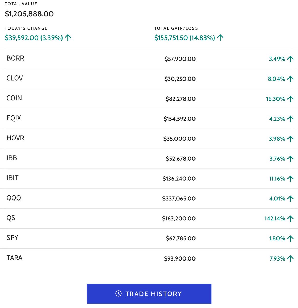
Task: Select the QQQ position row
Action: click(149, 198)
